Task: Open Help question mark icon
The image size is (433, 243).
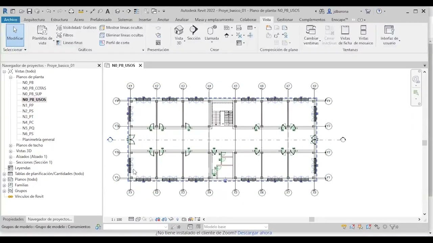Action: [379, 11]
